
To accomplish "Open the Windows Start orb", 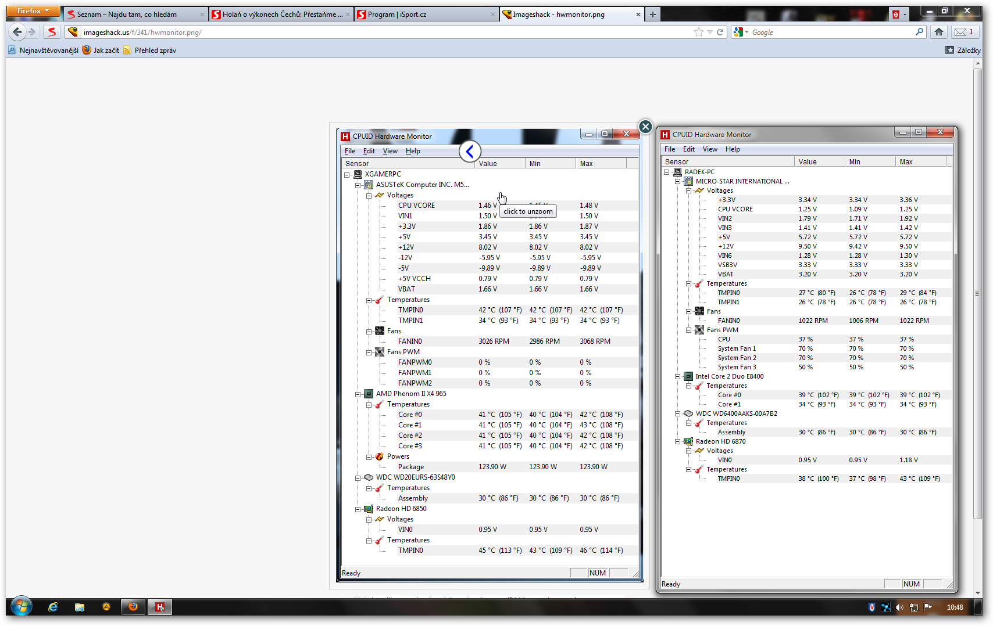I will [22, 607].
